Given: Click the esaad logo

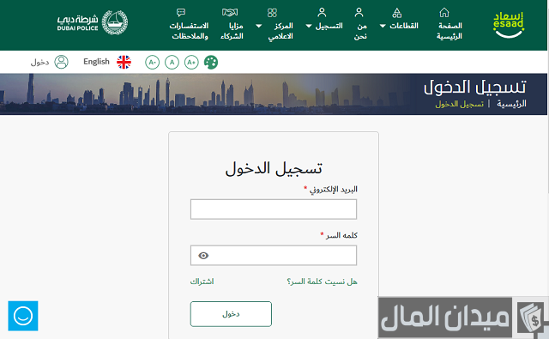Looking at the screenshot, I should [x=509, y=25].
